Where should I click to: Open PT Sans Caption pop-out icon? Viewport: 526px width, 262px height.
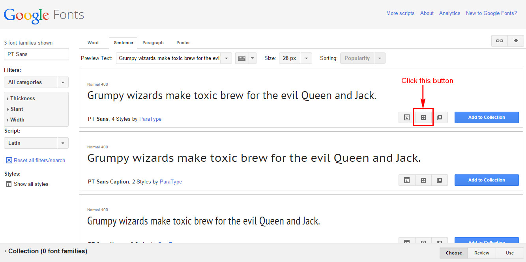coord(440,180)
